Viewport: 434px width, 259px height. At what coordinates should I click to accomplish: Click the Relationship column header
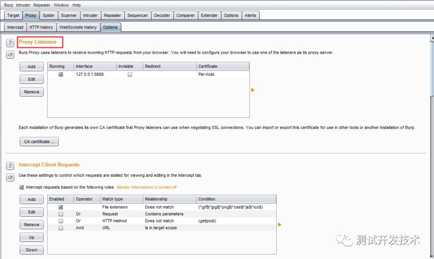[170, 199]
